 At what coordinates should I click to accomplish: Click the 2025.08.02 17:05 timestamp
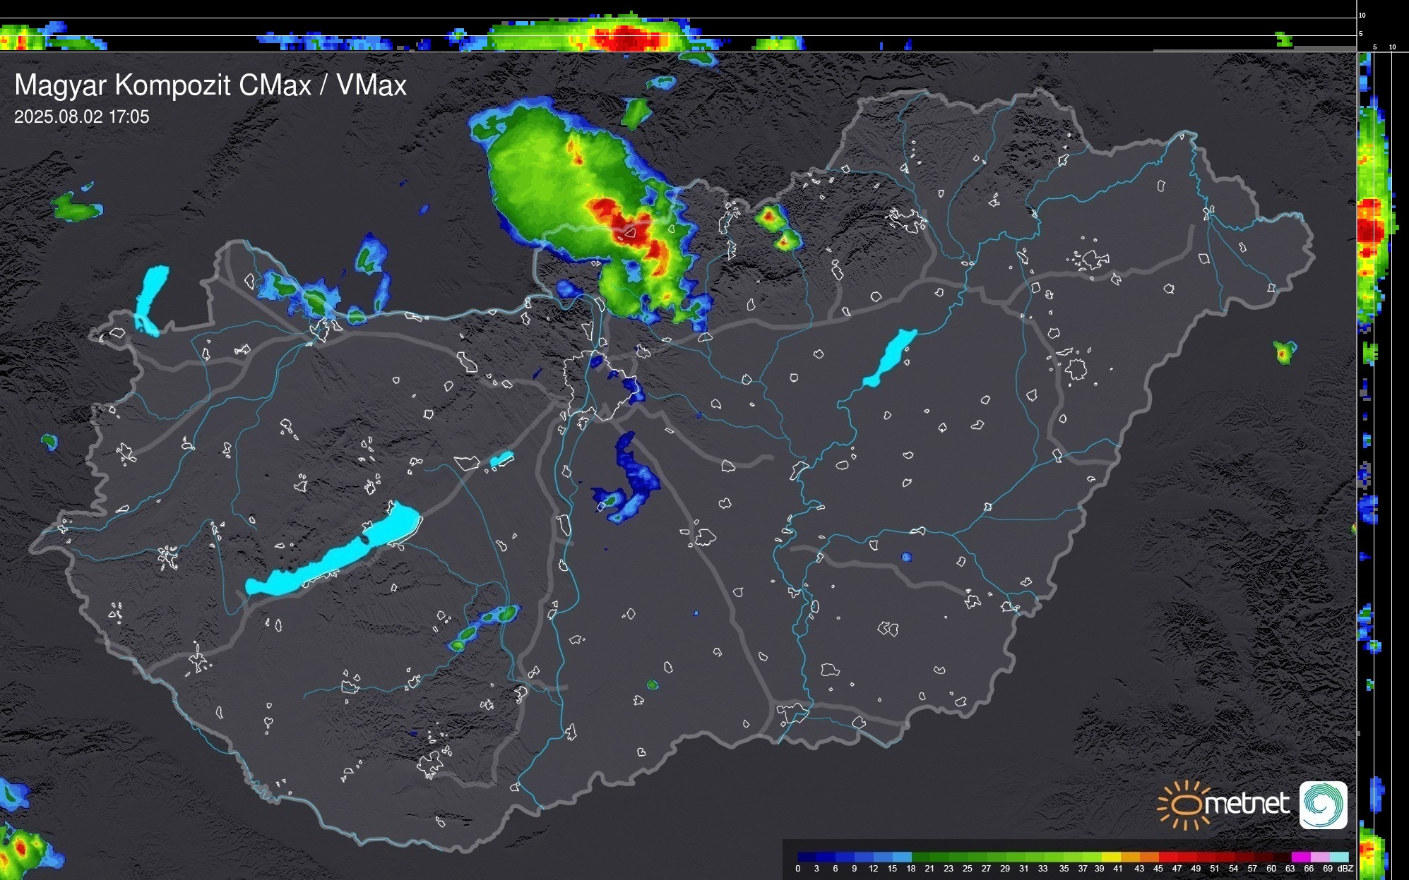coord(82,117)
